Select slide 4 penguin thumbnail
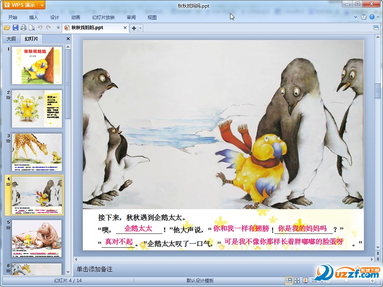 click(37, 195)
